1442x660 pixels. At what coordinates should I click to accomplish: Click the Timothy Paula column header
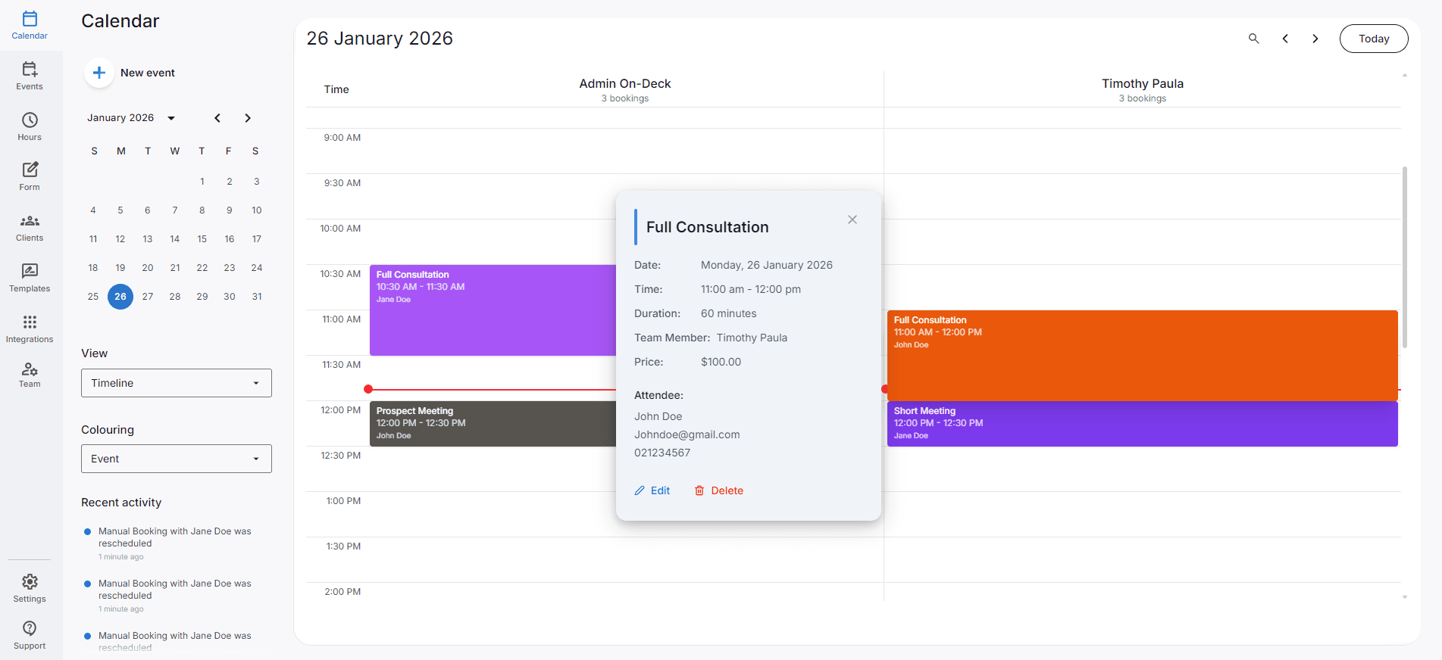[x=1143, y=89]
